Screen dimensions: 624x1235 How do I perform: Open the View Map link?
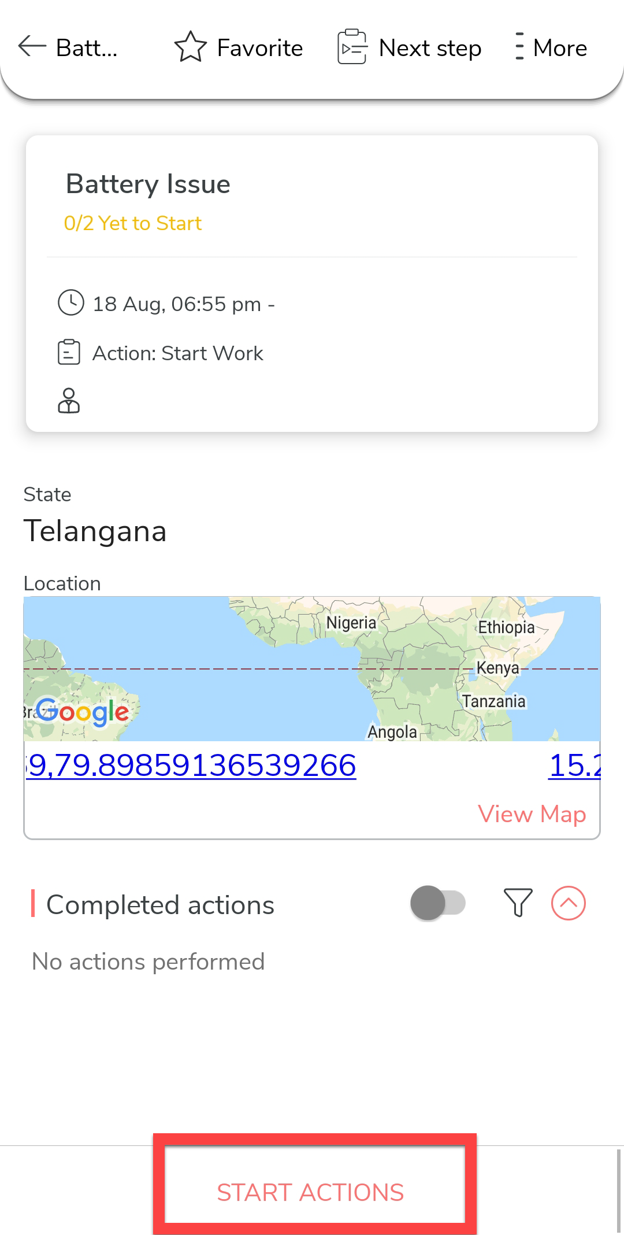coord(532,814)
